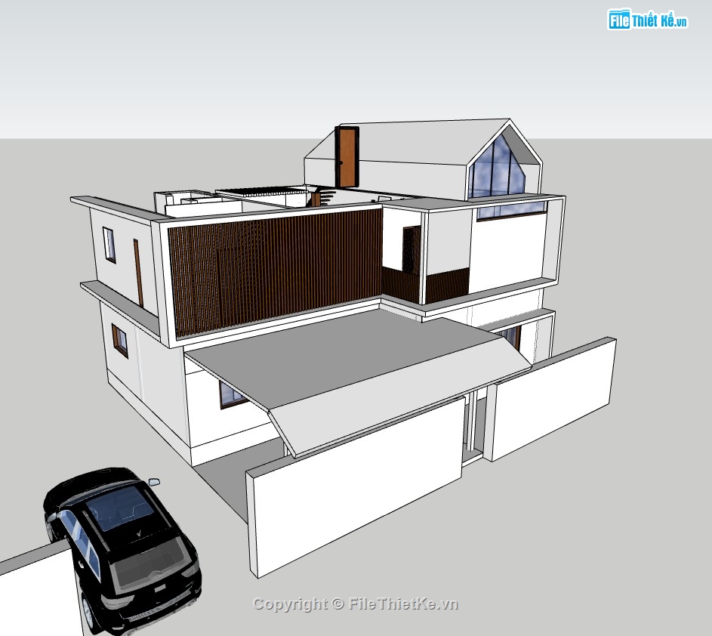Click the gable glass window
Viewport: 712px width, 636px height.
tap(498, 167)
